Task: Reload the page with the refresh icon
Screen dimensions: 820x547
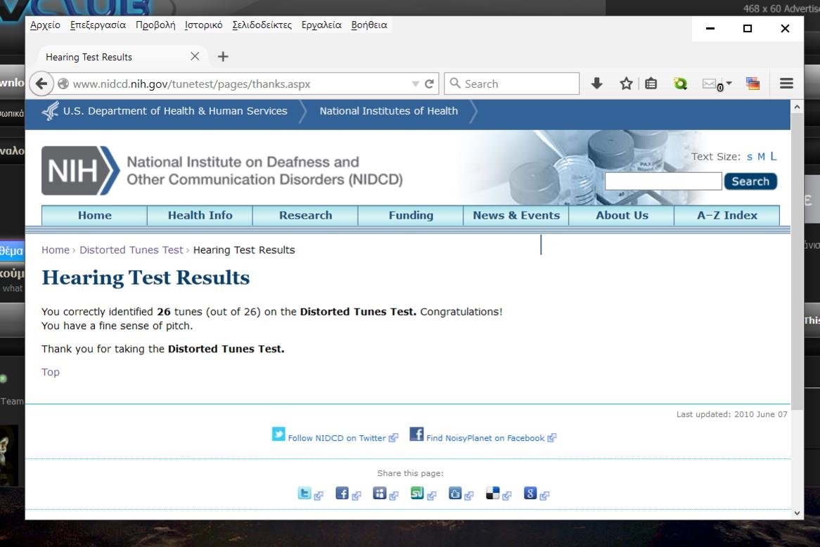Action: [x=429, y=84]
